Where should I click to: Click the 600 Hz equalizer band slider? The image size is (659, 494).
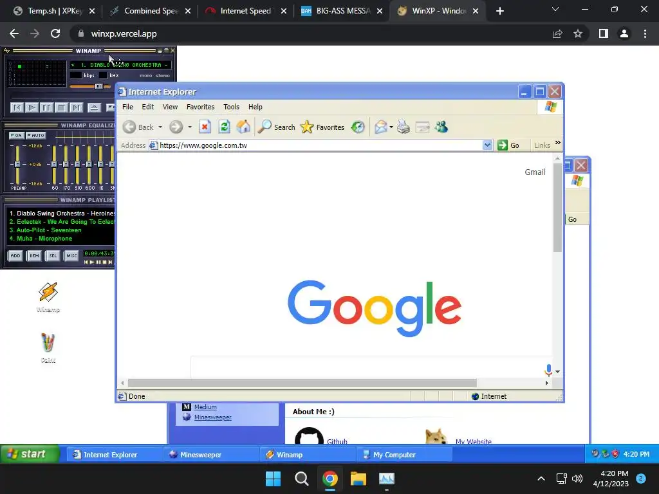(x=89, y=165)
